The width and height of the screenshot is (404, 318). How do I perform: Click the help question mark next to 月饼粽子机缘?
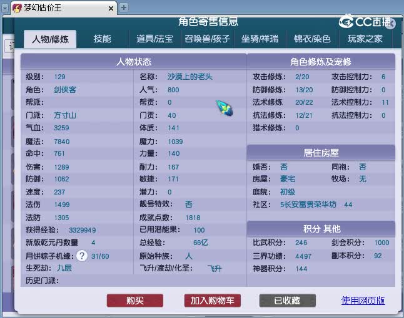[x=82, y=256]
